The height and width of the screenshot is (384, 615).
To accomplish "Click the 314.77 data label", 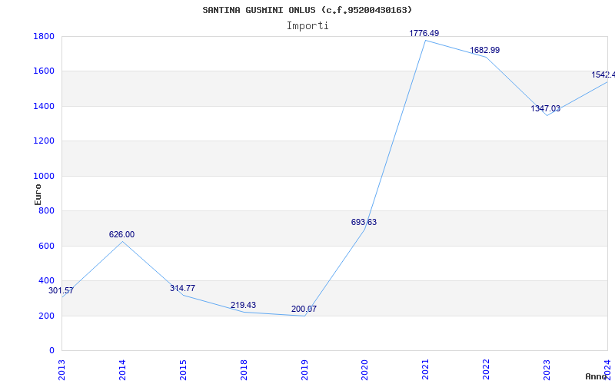I will (182, 289).
